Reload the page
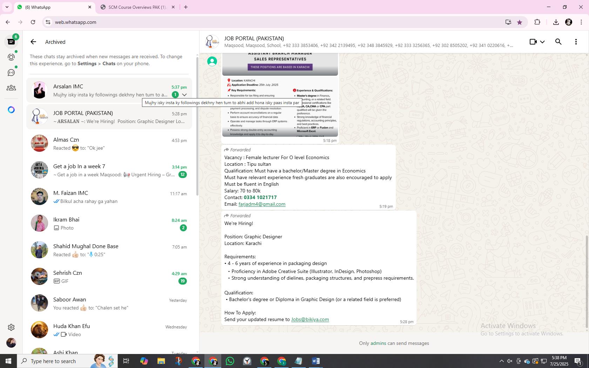 [33, 22]
